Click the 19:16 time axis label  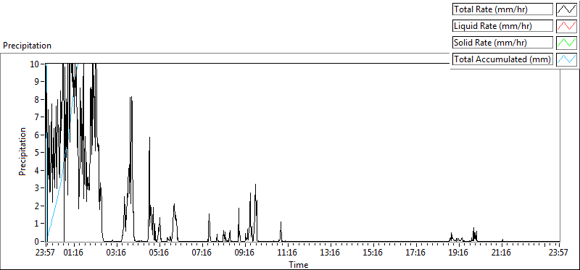tap(459, 253)
